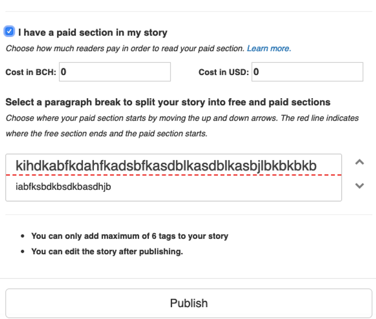Screen dimensions: 376x319
Task: Move paid section break down with chevron
Action: 360,186
